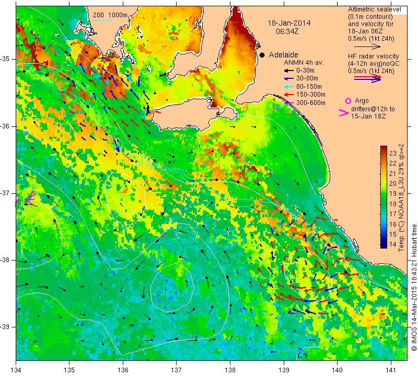
Task: Click the green colorbar region beside 18
Action: [384, 204]
